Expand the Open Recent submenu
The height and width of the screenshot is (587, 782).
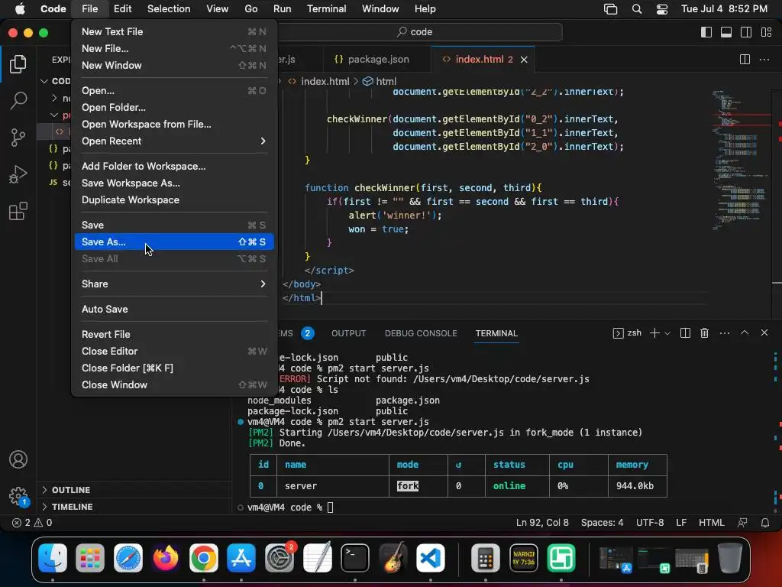(x=174, y=141)
